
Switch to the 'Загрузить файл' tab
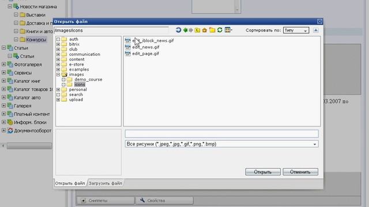105,183
